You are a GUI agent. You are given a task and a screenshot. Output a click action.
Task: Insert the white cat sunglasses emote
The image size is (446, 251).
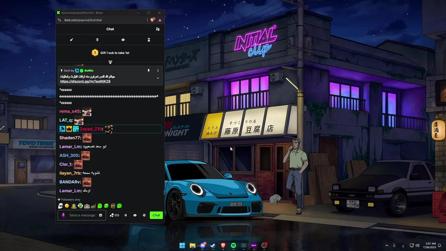(x=60, y=206)
